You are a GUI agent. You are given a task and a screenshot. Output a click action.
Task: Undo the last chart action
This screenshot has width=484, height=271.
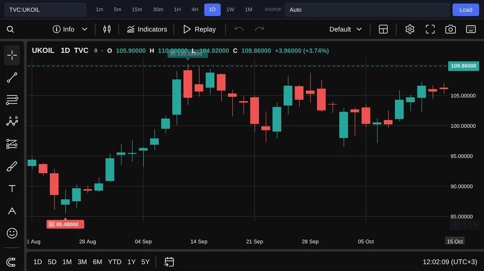[239, 29]
